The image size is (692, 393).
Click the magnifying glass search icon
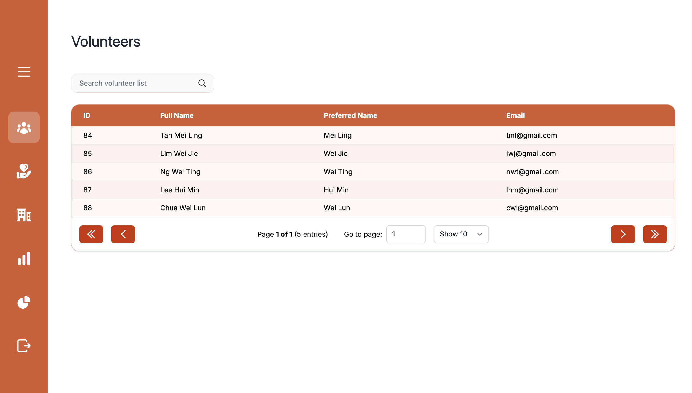(x=202, y=83)
